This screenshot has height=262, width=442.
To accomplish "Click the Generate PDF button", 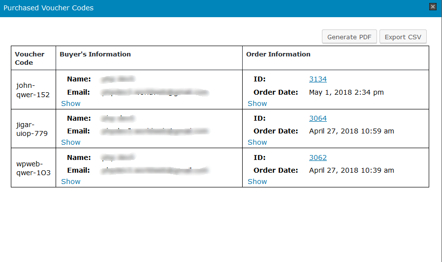I will point(349,37).
